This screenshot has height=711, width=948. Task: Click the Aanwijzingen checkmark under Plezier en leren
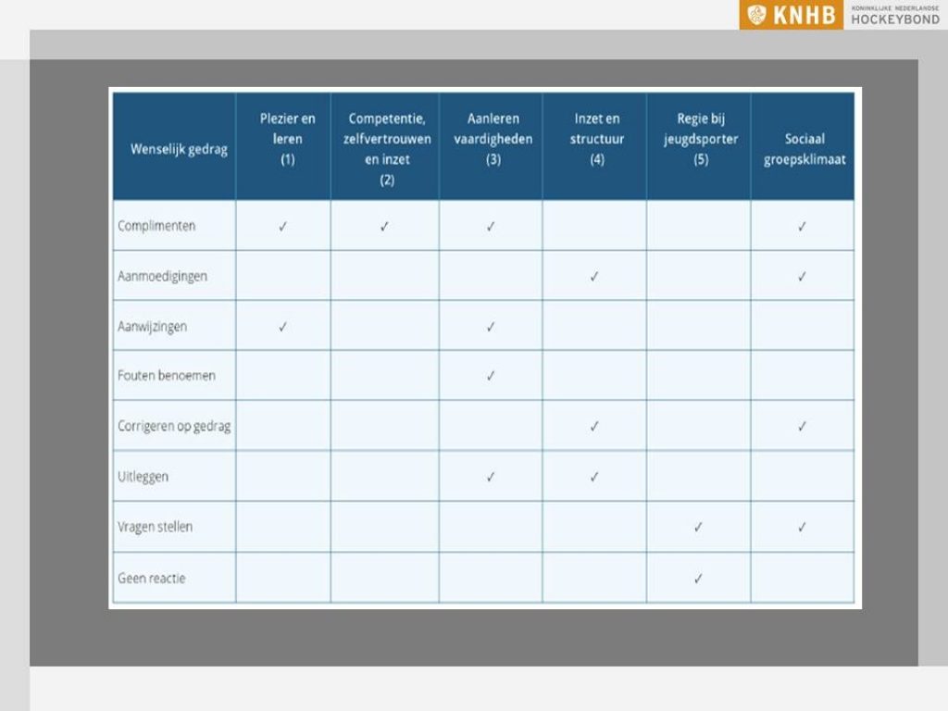coord(282,326)
